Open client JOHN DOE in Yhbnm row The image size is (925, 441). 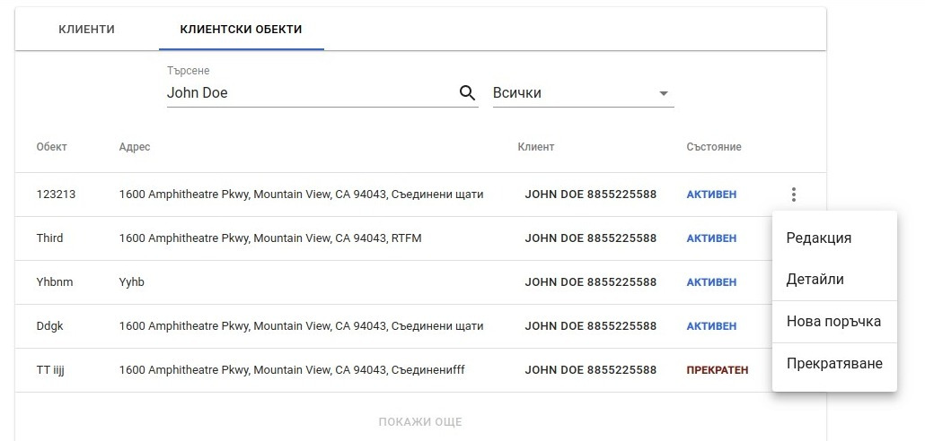(591, 282)
